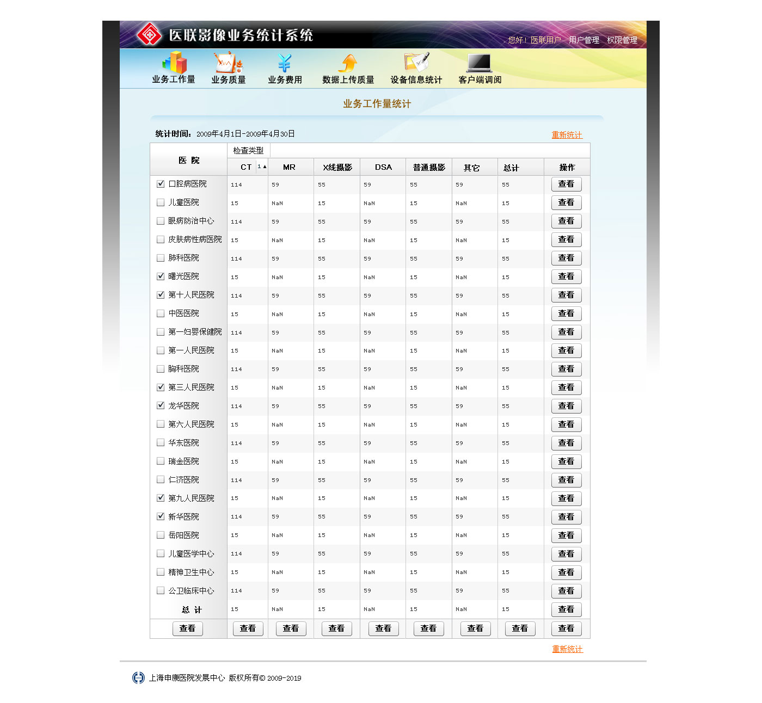Uncheck the 龙华医院 checkbox
Screen dimensions: 762x703
click(161, 405)
